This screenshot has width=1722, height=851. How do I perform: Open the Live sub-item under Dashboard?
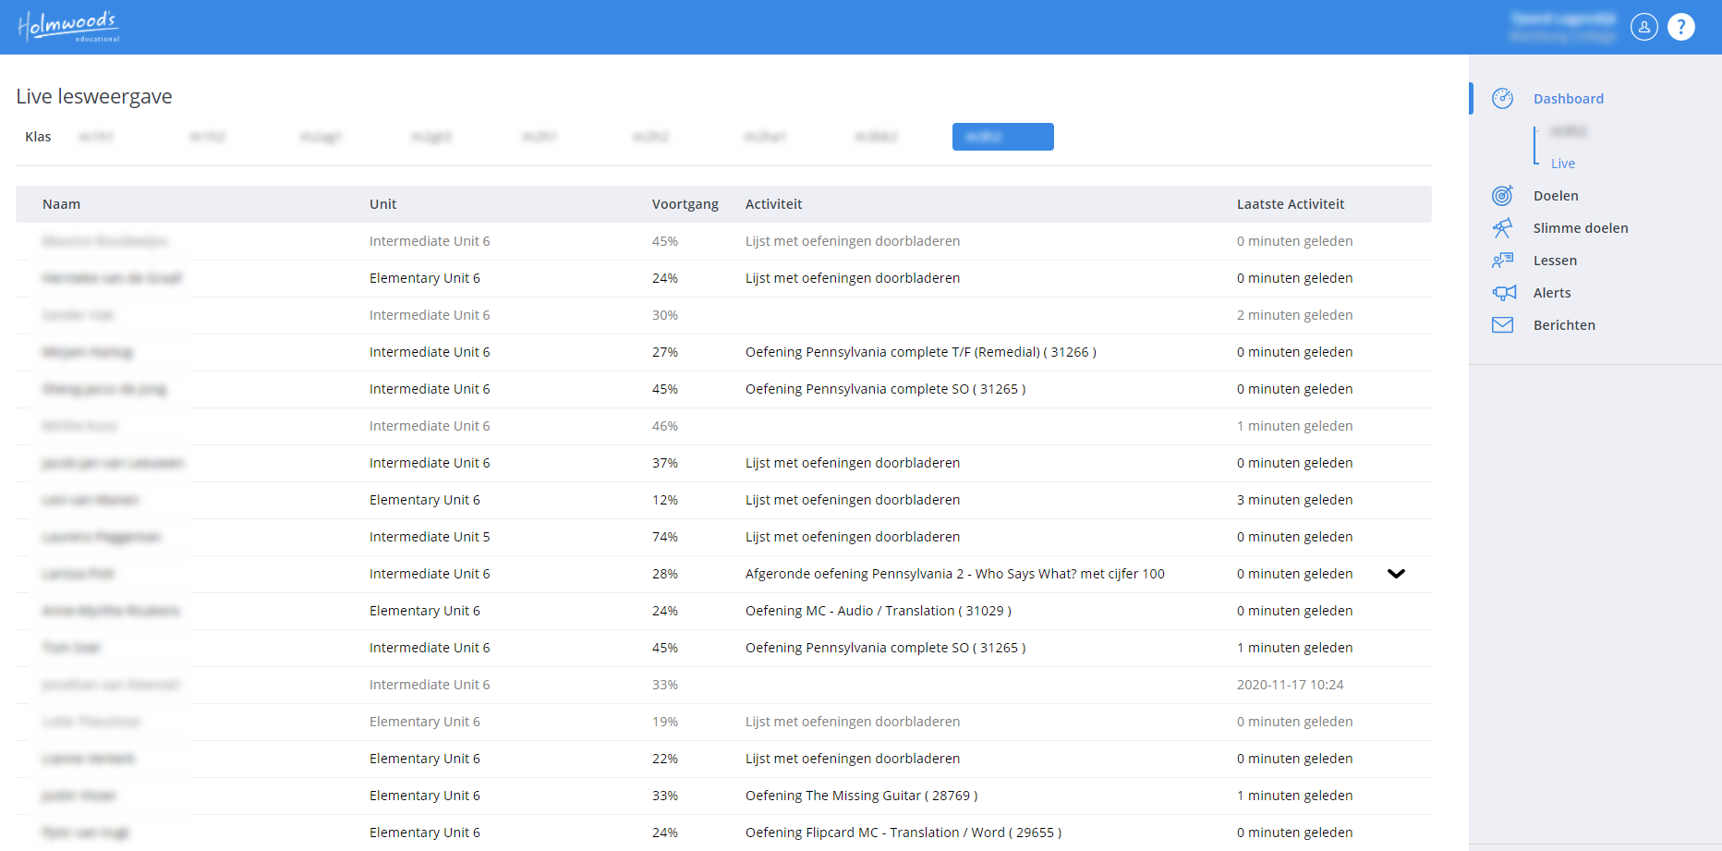tap(1563, 164)
